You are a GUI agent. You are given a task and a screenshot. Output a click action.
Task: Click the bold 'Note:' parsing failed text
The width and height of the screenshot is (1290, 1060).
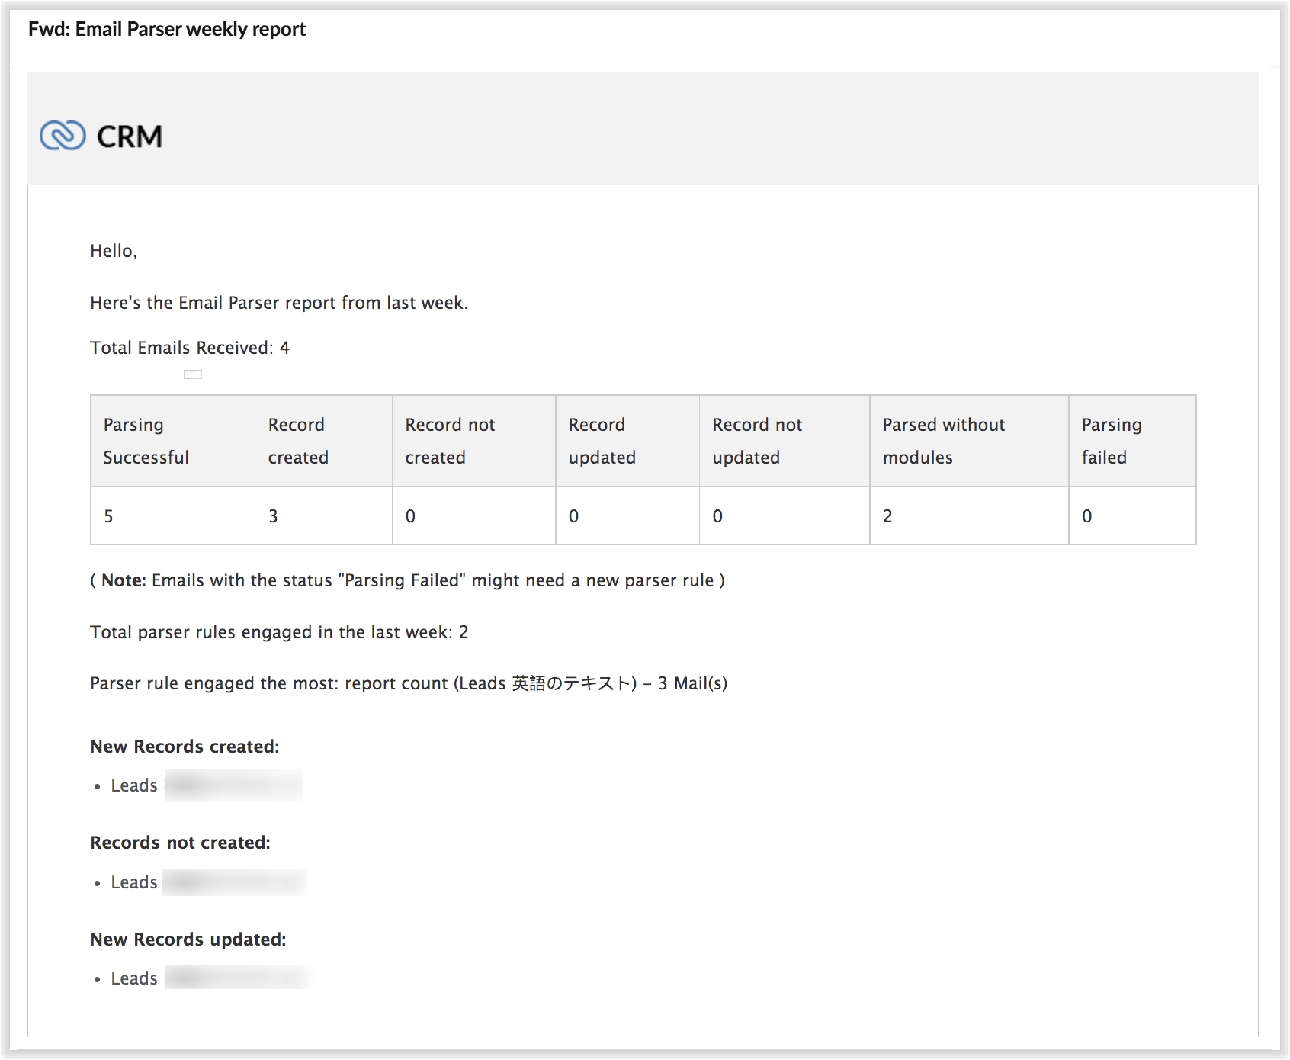tap(124, 580)
